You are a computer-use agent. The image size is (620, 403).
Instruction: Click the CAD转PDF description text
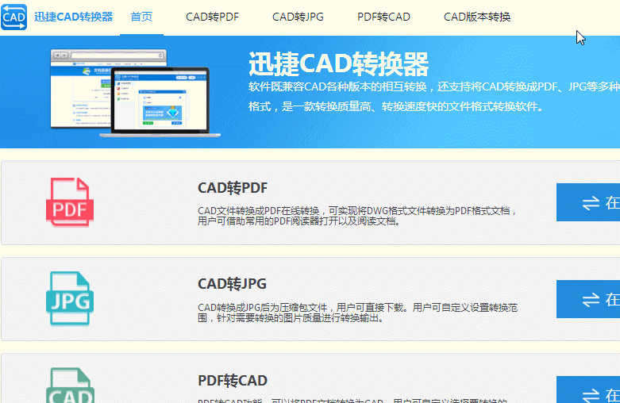coord(357,216)
